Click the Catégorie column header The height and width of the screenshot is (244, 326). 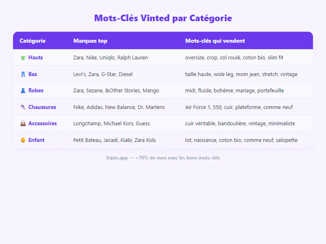pos(33,41)
